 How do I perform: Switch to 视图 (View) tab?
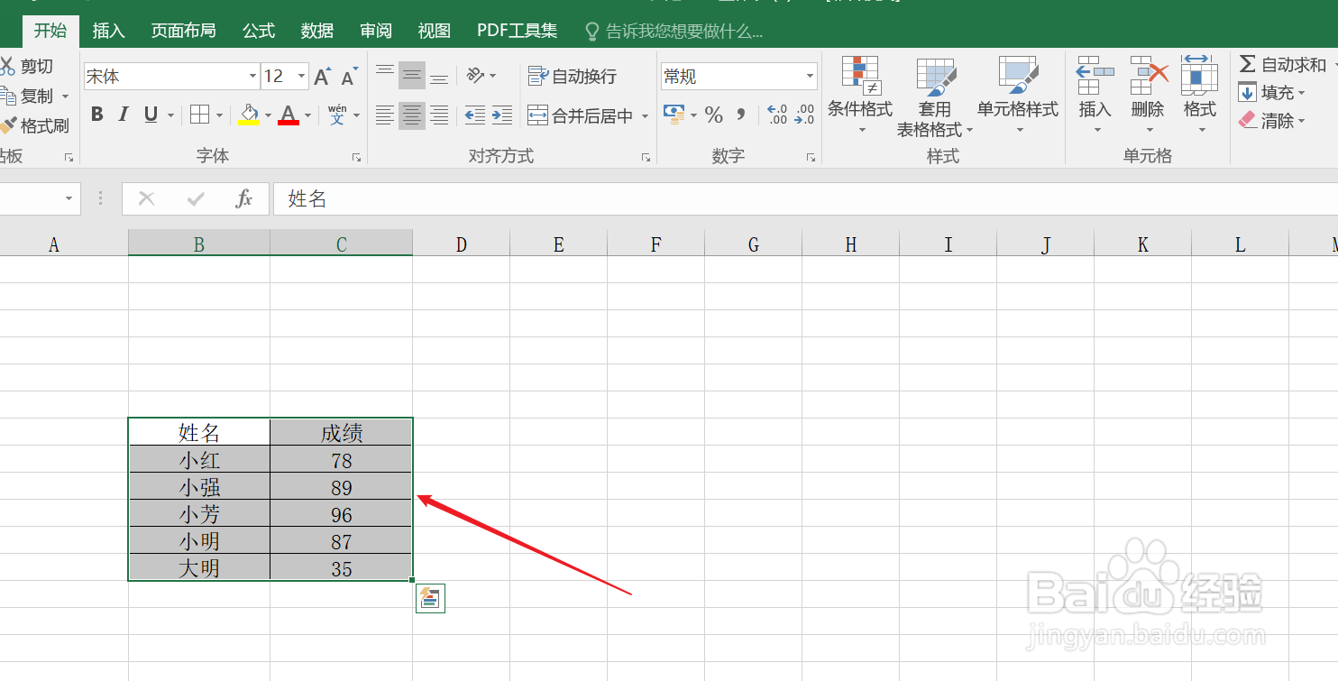(x=435, y=31)
